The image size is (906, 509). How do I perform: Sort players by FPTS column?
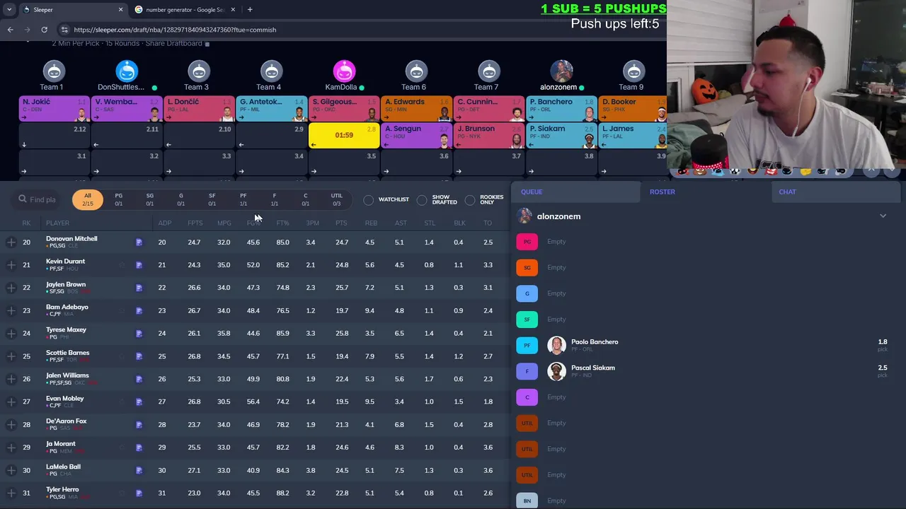coord(195,223)
